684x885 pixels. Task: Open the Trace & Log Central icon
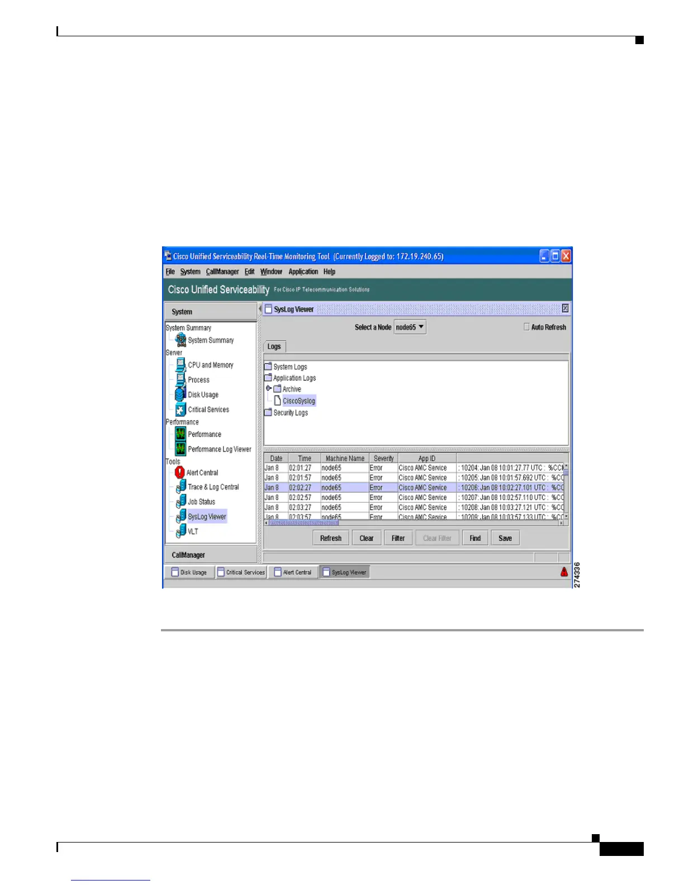[x=180, y=487]
